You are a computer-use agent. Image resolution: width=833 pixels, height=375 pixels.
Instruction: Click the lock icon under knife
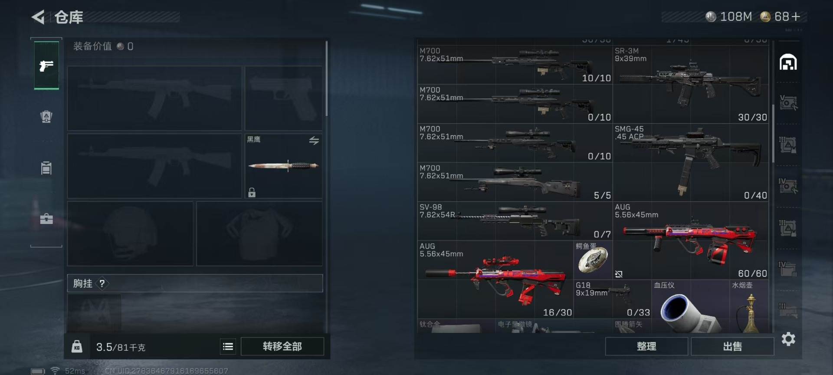tap(252, 192)
